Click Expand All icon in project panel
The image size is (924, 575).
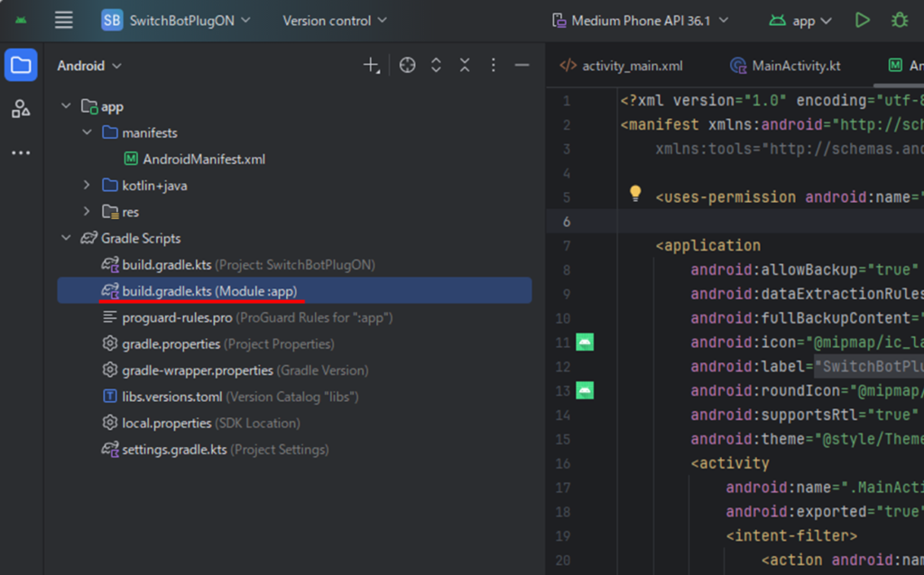coord(436,65)
